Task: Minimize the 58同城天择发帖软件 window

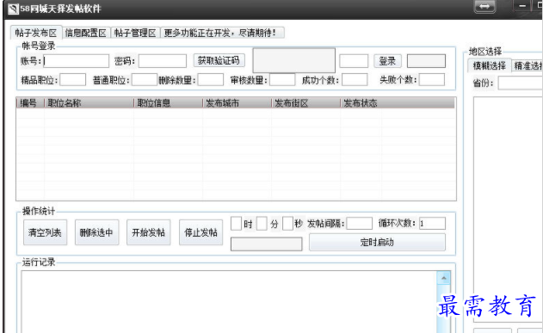Action: 522,6
